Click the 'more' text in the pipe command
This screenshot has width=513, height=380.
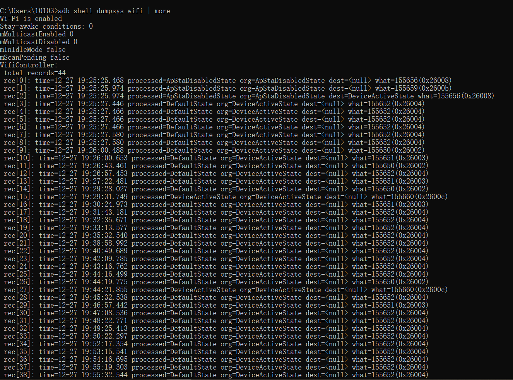[162, 10]
